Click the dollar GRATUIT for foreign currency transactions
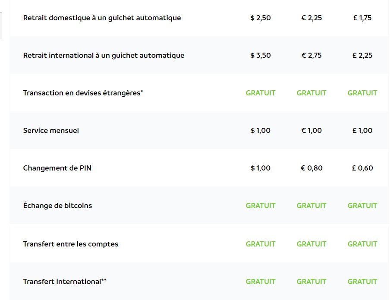The height and width of the screenshot is (300, 390). 261,93
